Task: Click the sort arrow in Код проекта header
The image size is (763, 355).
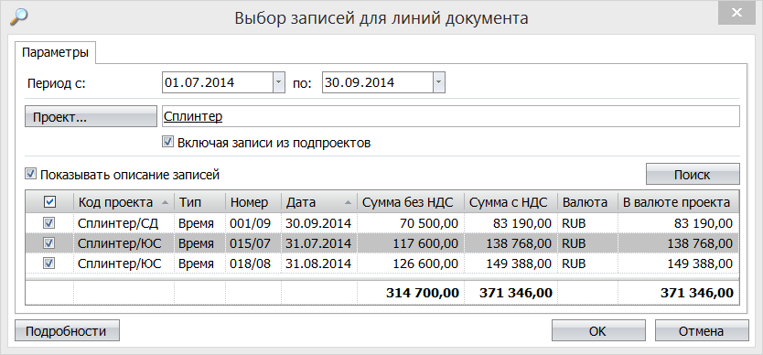Action: click(166, 202)
